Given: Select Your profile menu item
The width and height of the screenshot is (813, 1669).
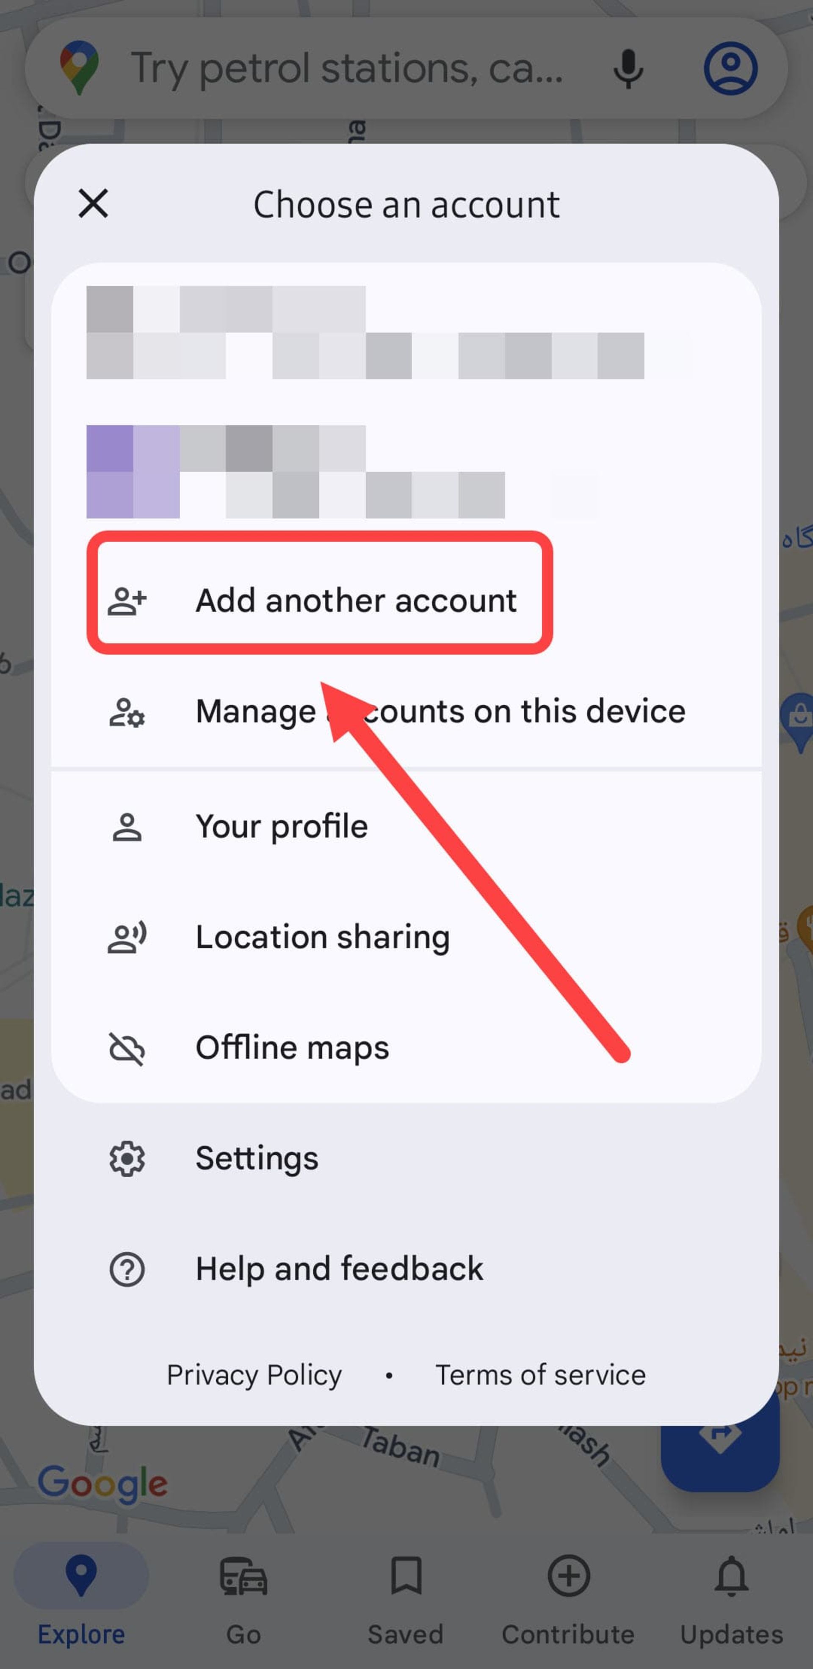Looking at the screenshot, I should (x=281, y=826).
